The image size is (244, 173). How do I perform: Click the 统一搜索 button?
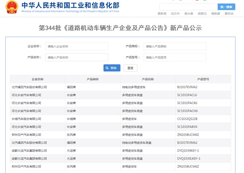coord(227,7)
